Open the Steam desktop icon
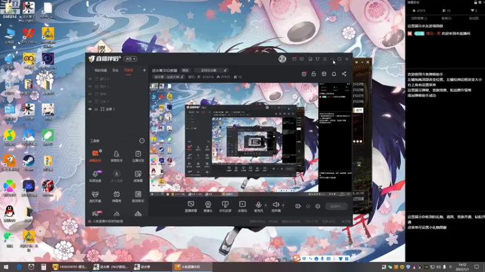Image resolution: width=485 pixels, height=272 pixels. coord(28,163)
